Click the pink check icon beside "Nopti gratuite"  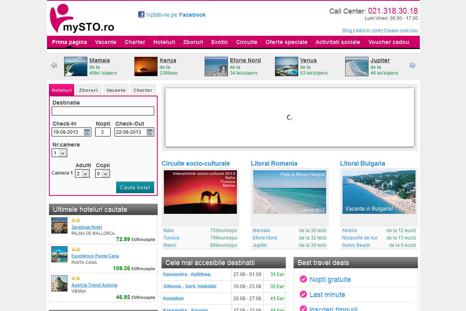point(303,280)
